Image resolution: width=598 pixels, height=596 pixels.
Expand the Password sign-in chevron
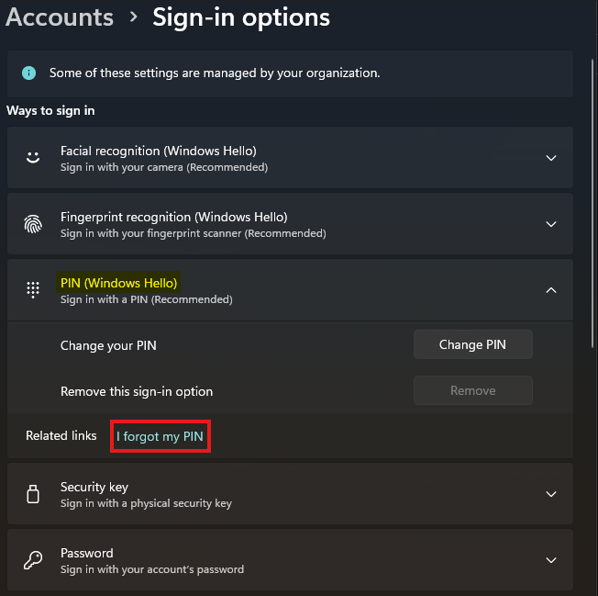(x=550, y=560)
